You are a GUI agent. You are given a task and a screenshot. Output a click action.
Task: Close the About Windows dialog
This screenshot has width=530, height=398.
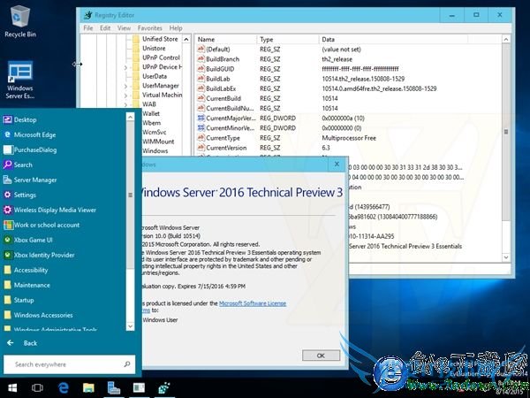[x=337, y=165]
